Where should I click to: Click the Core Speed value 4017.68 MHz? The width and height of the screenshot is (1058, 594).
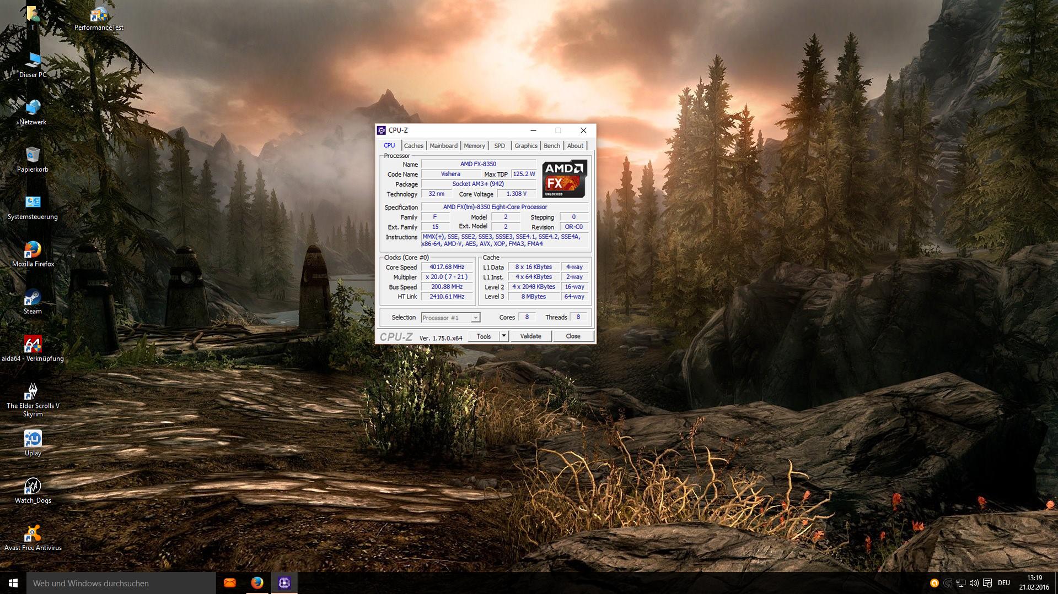click(447, 267)
